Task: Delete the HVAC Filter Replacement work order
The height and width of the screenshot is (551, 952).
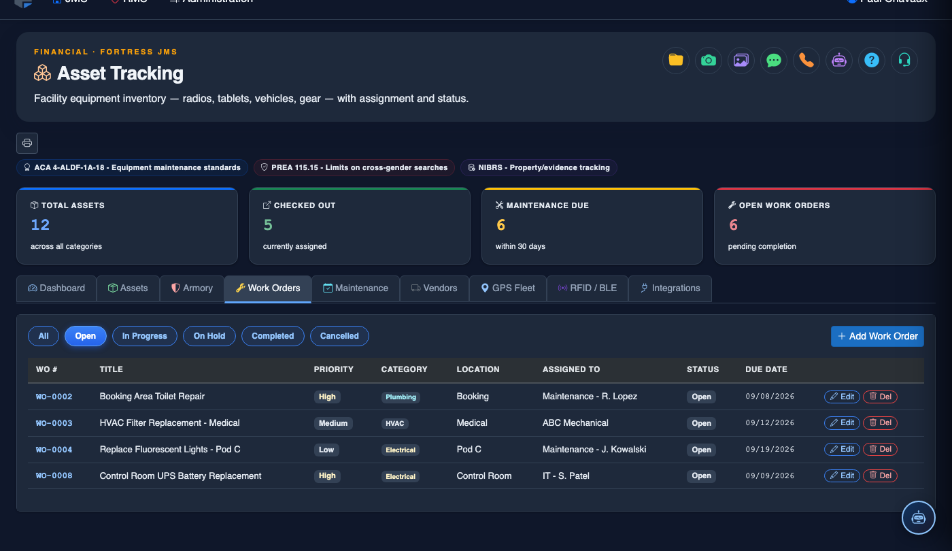Action: click(880, 423)
